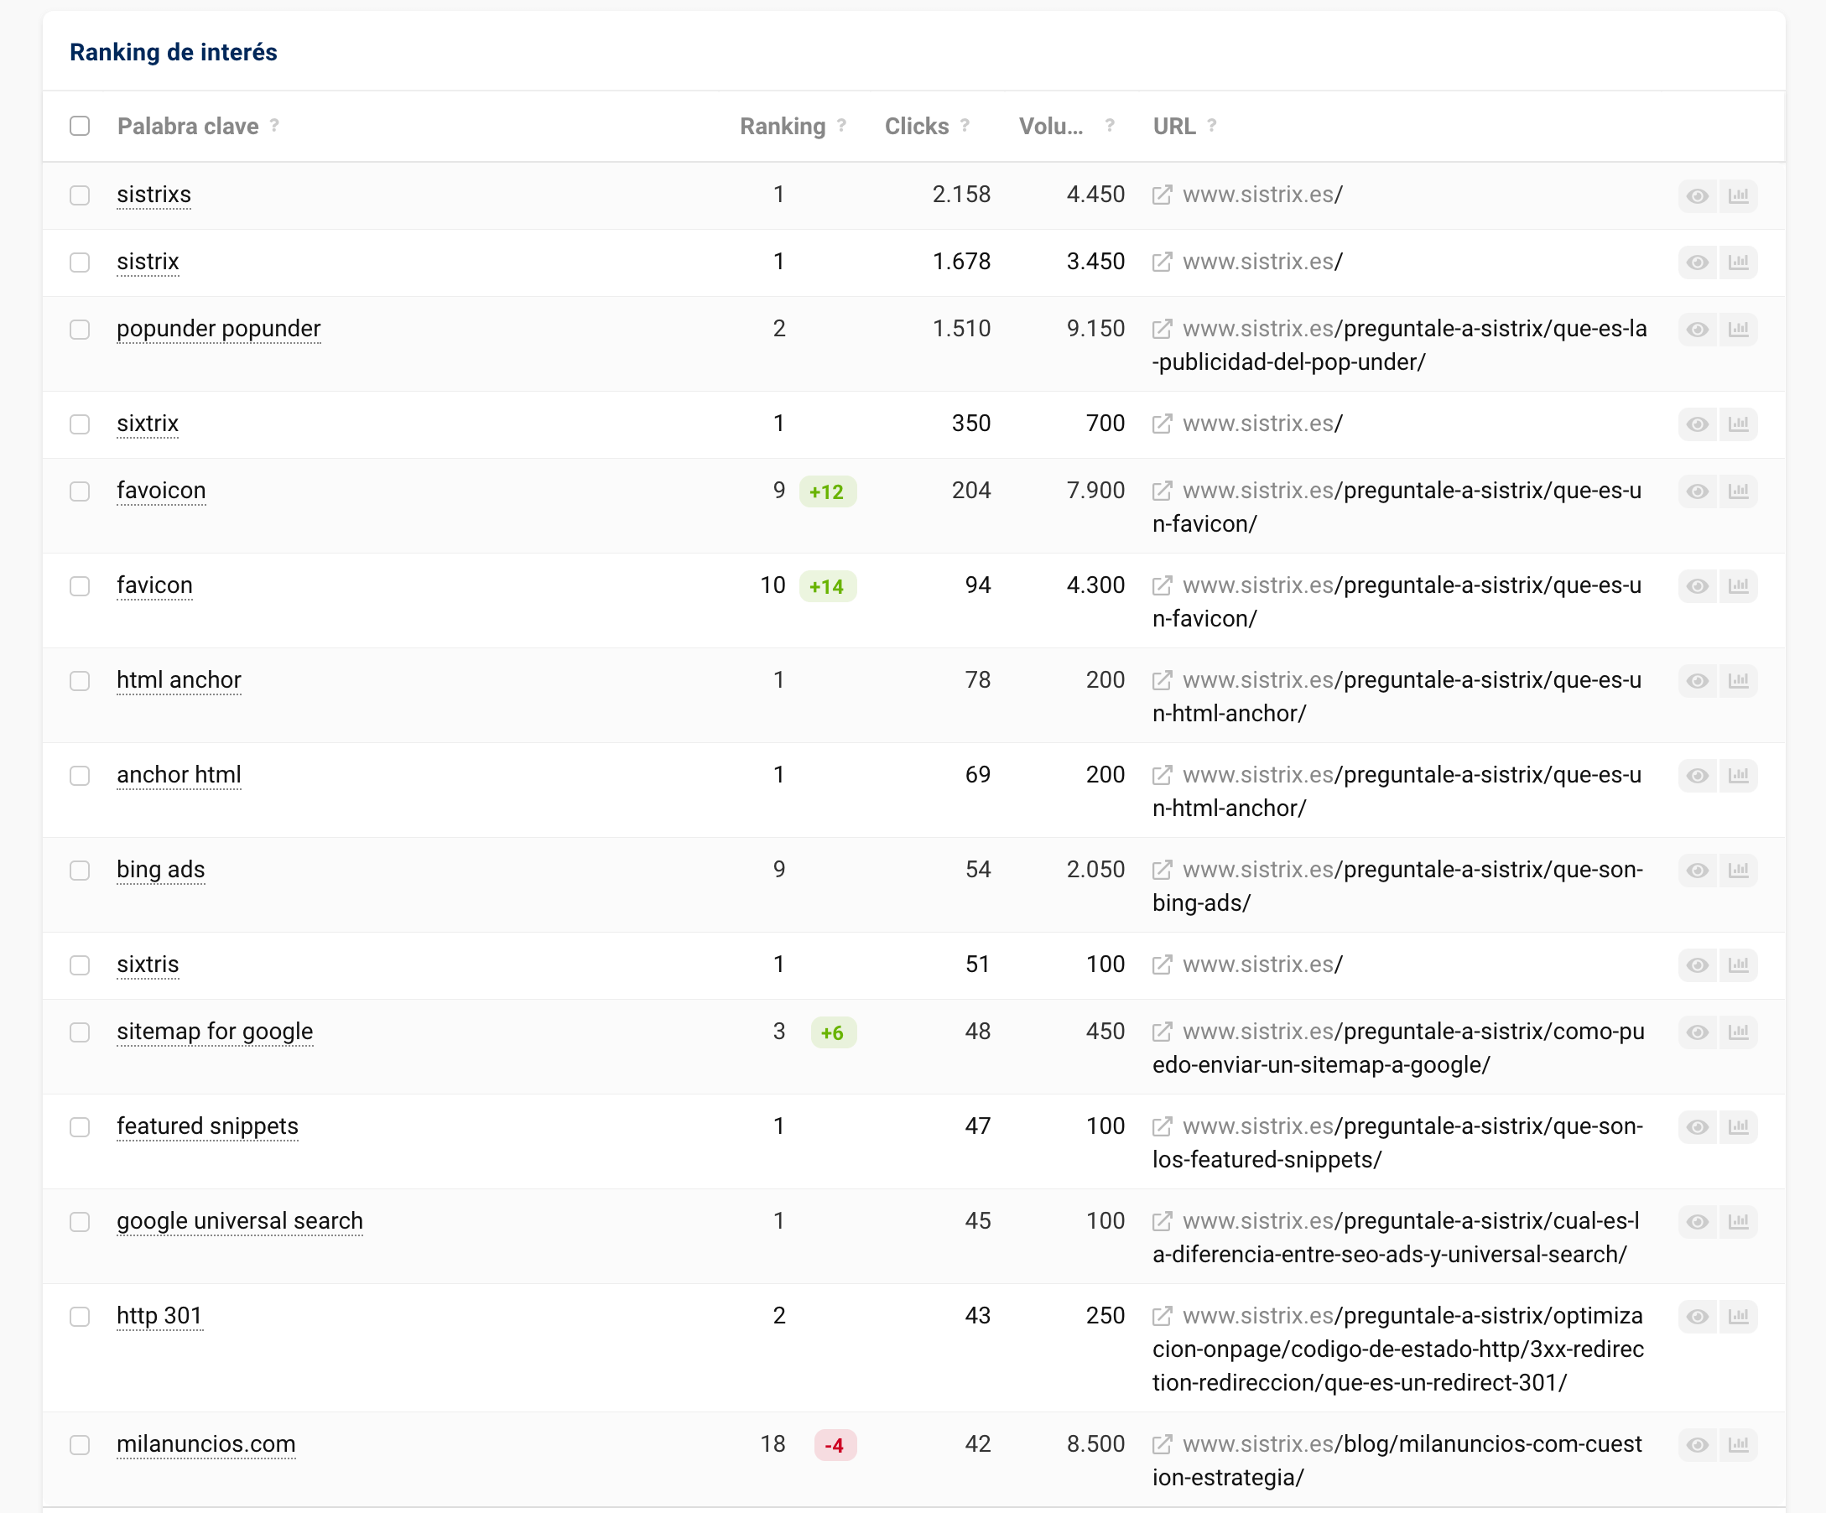The width and height of the screenshot is (1826, 1513).
Task: Click the sitemap for google keyword
Action: (x=215, y=1032)
